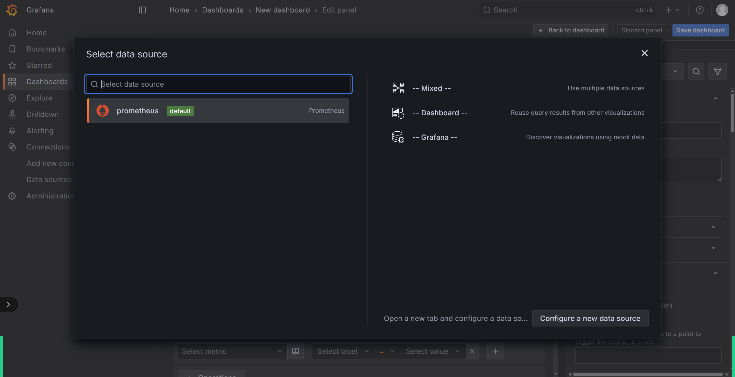735x377 pixels.
Task: Go to New dashboard breadcrumb
Action: pos(283,10)
